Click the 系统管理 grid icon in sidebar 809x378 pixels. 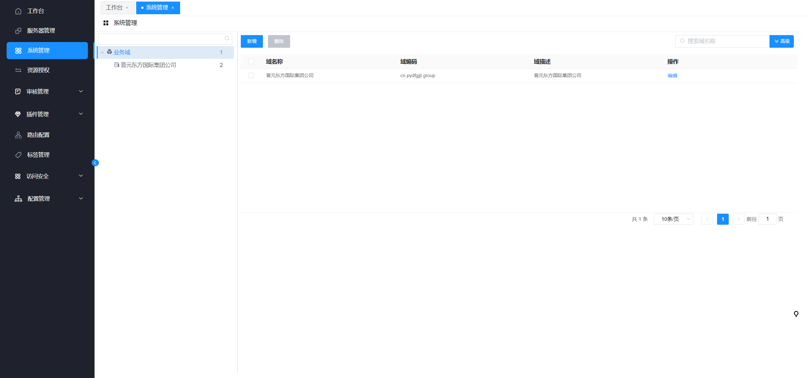coord(18,51)
